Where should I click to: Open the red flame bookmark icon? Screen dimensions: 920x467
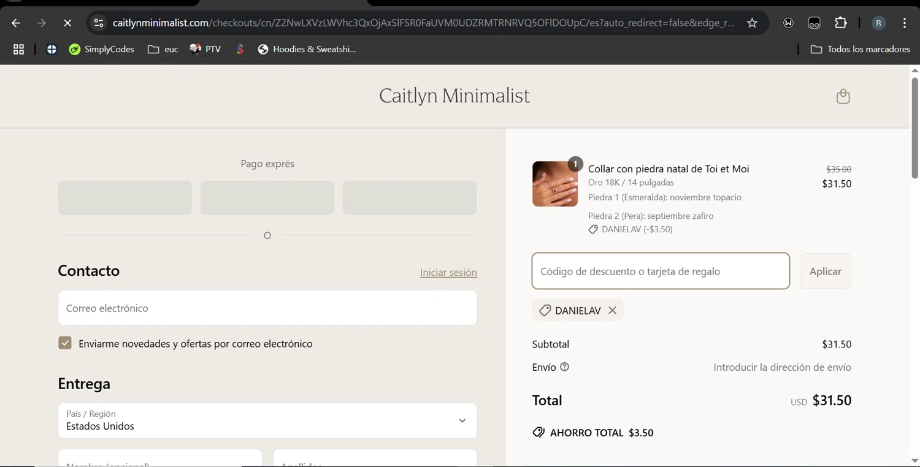pyautogui.click(x=240, y=50)
